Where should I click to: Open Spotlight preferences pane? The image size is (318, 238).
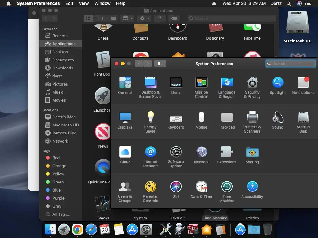pyautogui.click(x=278, y=86)
